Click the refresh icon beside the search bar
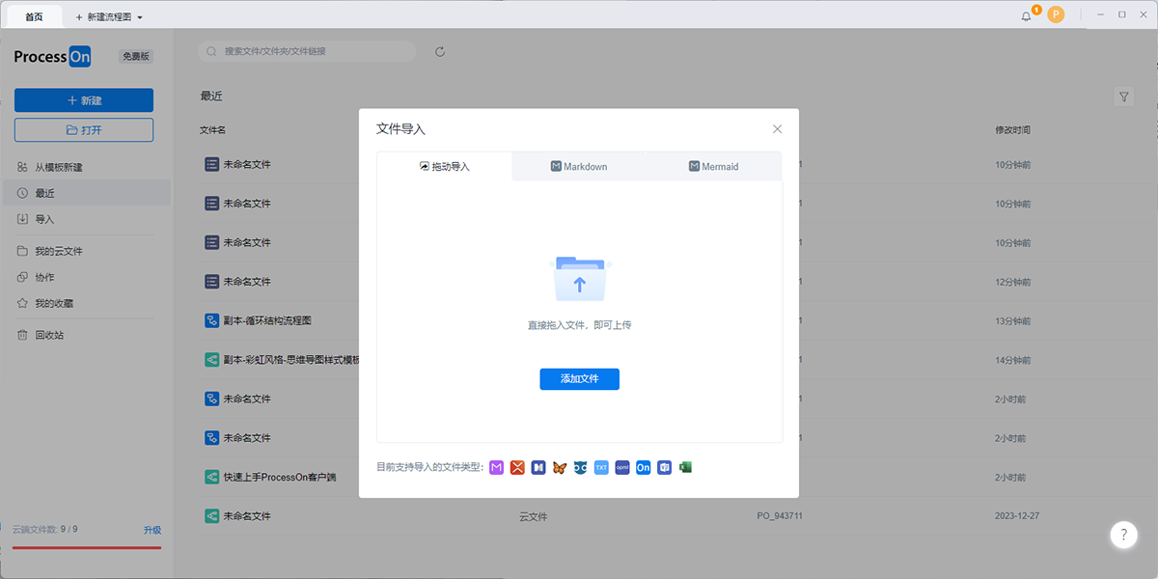This screenshot has width=1158, height=579. (x=439, y=51)
